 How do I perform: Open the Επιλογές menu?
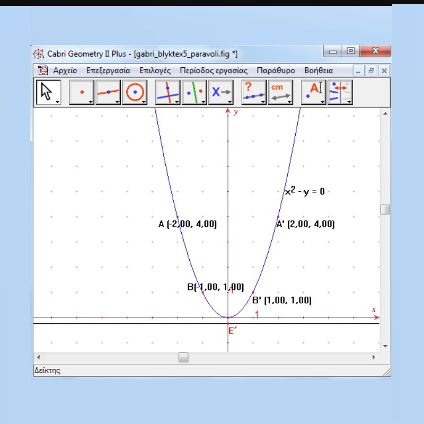(155, 70)
